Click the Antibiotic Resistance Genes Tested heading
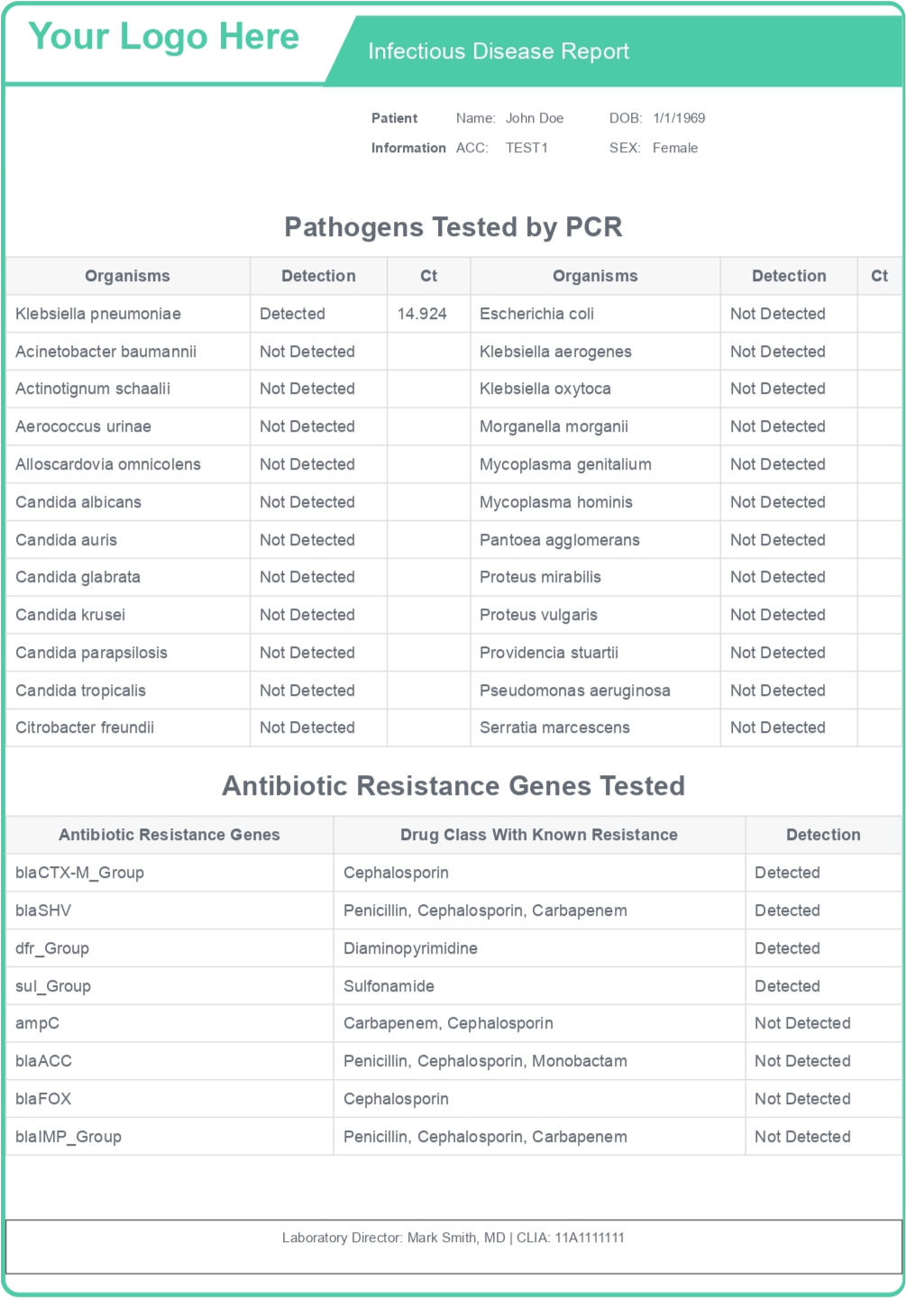Screen dimensions: 906x1298 453,786
